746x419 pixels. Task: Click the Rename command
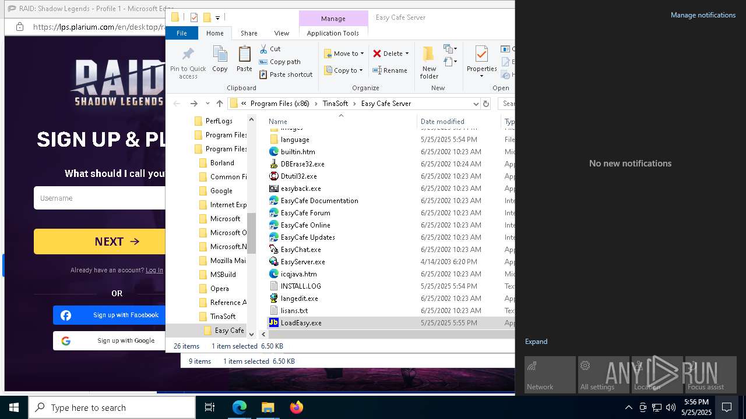pyautogui.click(x=390, y=70)
